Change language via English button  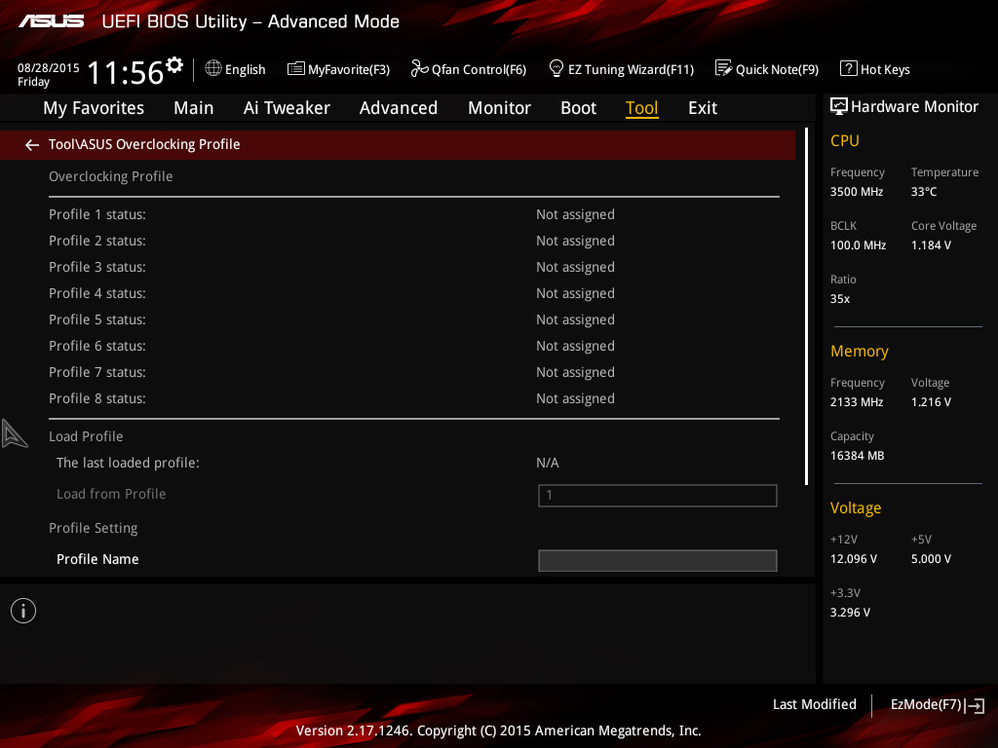[236, 69]
